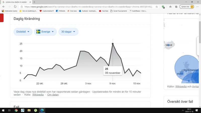Click the Storbritannien label on the map

(191, 70)
